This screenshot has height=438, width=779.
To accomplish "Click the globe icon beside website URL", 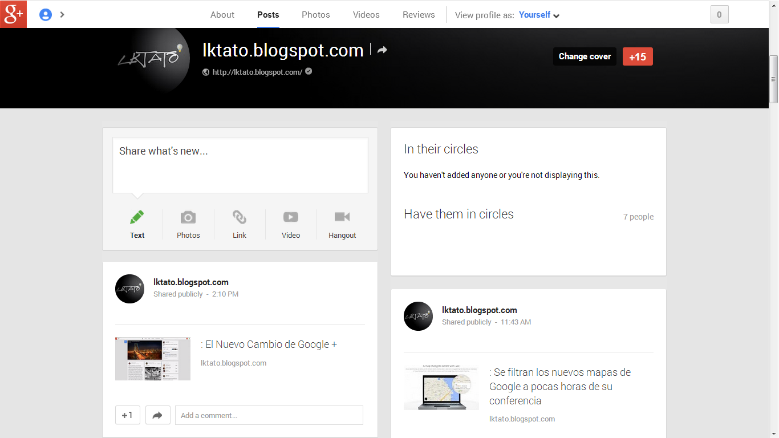I will point(206,72).
